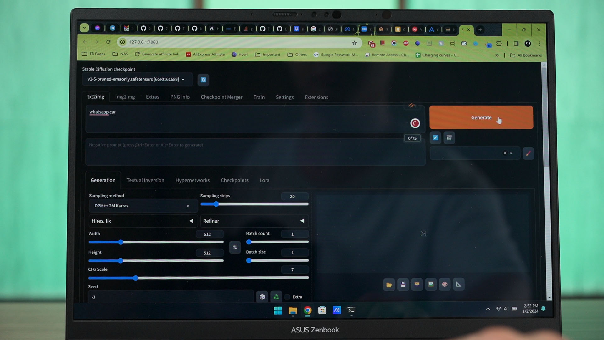Switch to the img2img tab
The height and width of the screenshot is (340, 604).
point(125,97)
